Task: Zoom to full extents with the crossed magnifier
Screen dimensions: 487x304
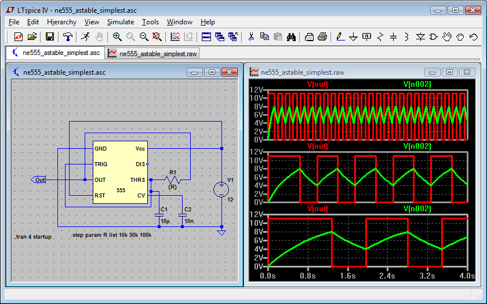Action: pos(157,37)
